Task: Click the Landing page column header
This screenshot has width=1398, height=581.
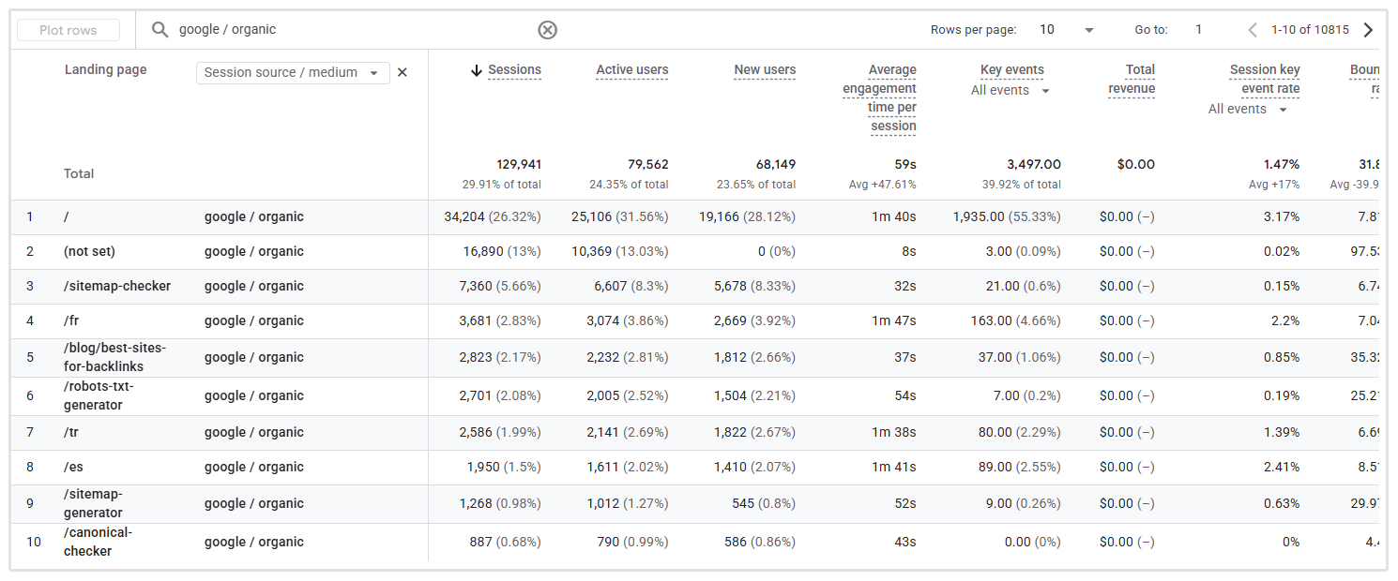Action: tap(105, 70)
